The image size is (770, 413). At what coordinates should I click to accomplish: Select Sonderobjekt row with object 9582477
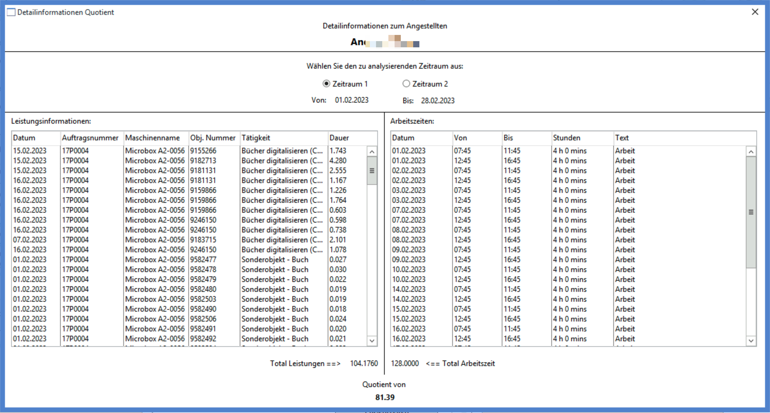[x=203, y=260]
